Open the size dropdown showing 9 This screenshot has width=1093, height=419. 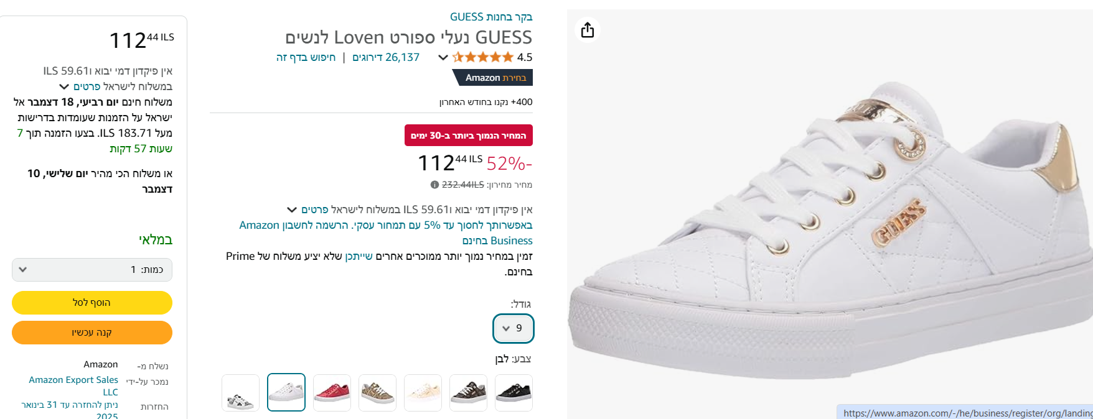pos(514,328)
